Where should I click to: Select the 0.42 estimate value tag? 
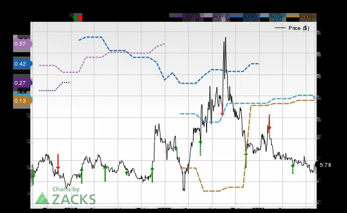[23, 64]
